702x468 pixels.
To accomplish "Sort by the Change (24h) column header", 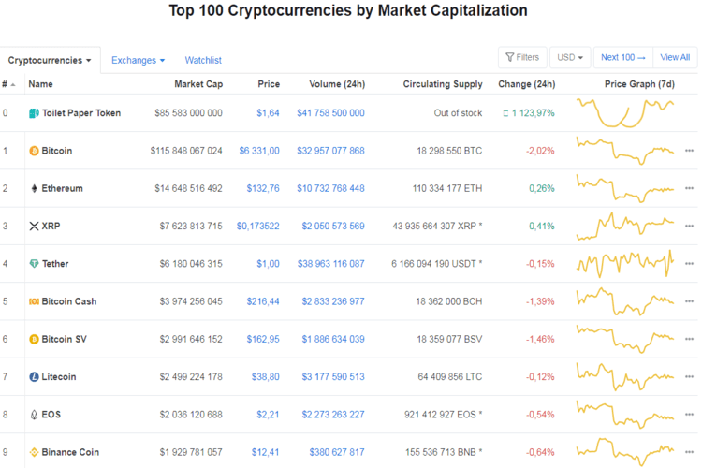I will point(527,84).
